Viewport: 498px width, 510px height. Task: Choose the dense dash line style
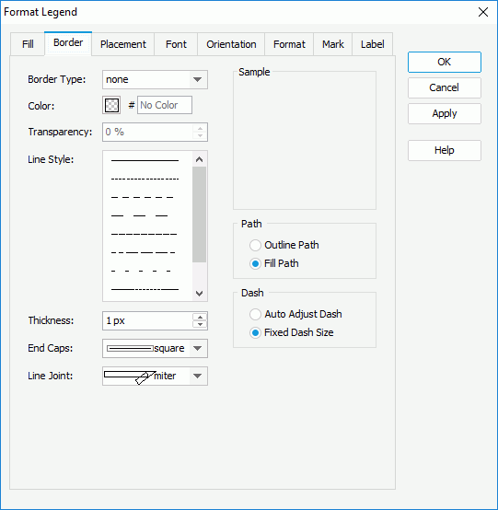[x=145, y=234]
